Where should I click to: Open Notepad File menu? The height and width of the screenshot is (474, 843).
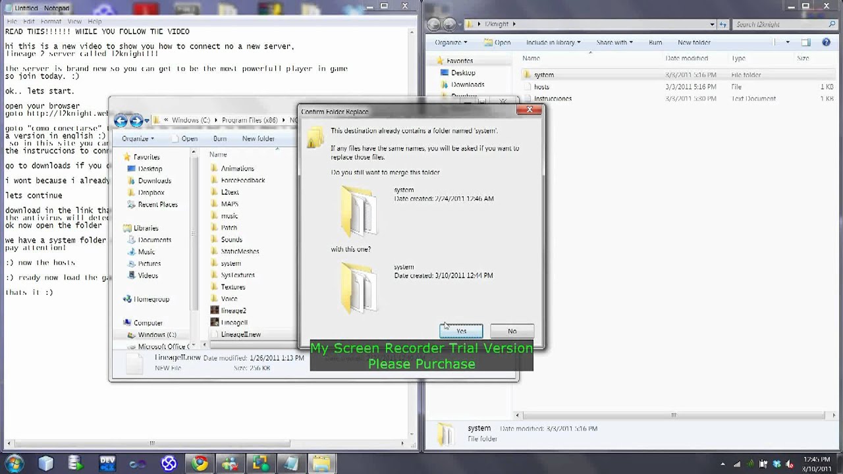(12, 22)
